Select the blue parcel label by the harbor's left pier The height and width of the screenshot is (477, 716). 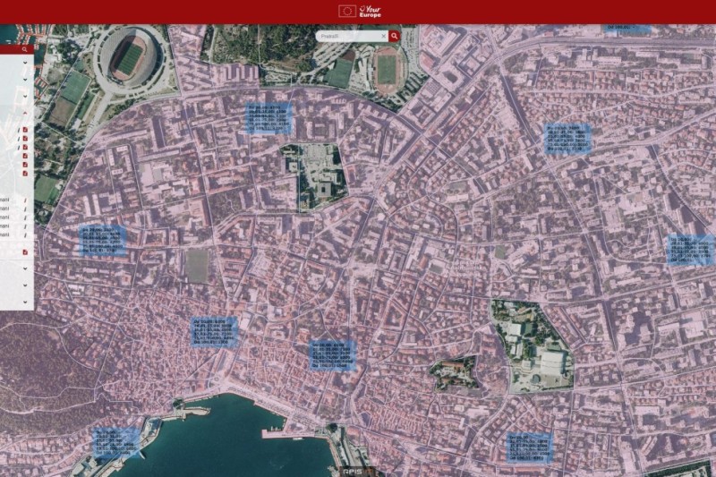pos(116,441)
